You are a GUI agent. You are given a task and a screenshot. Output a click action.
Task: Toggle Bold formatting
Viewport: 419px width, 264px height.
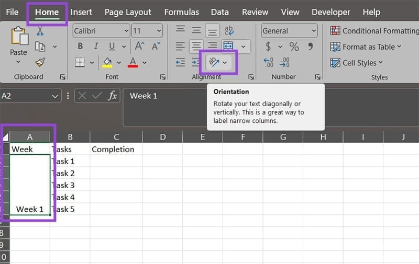pos(80,47)
